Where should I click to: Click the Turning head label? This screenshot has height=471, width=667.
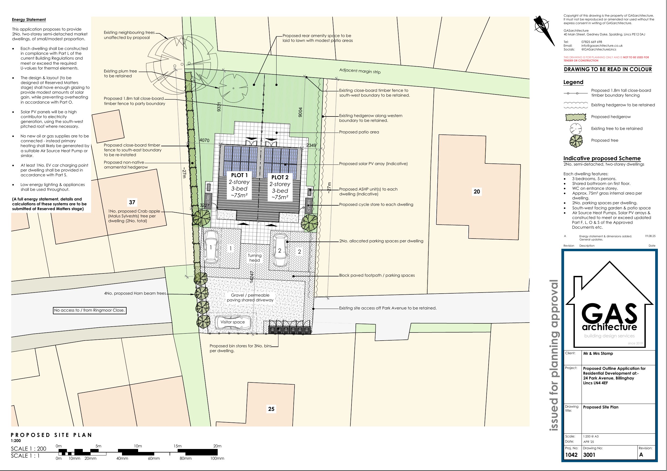254,258
